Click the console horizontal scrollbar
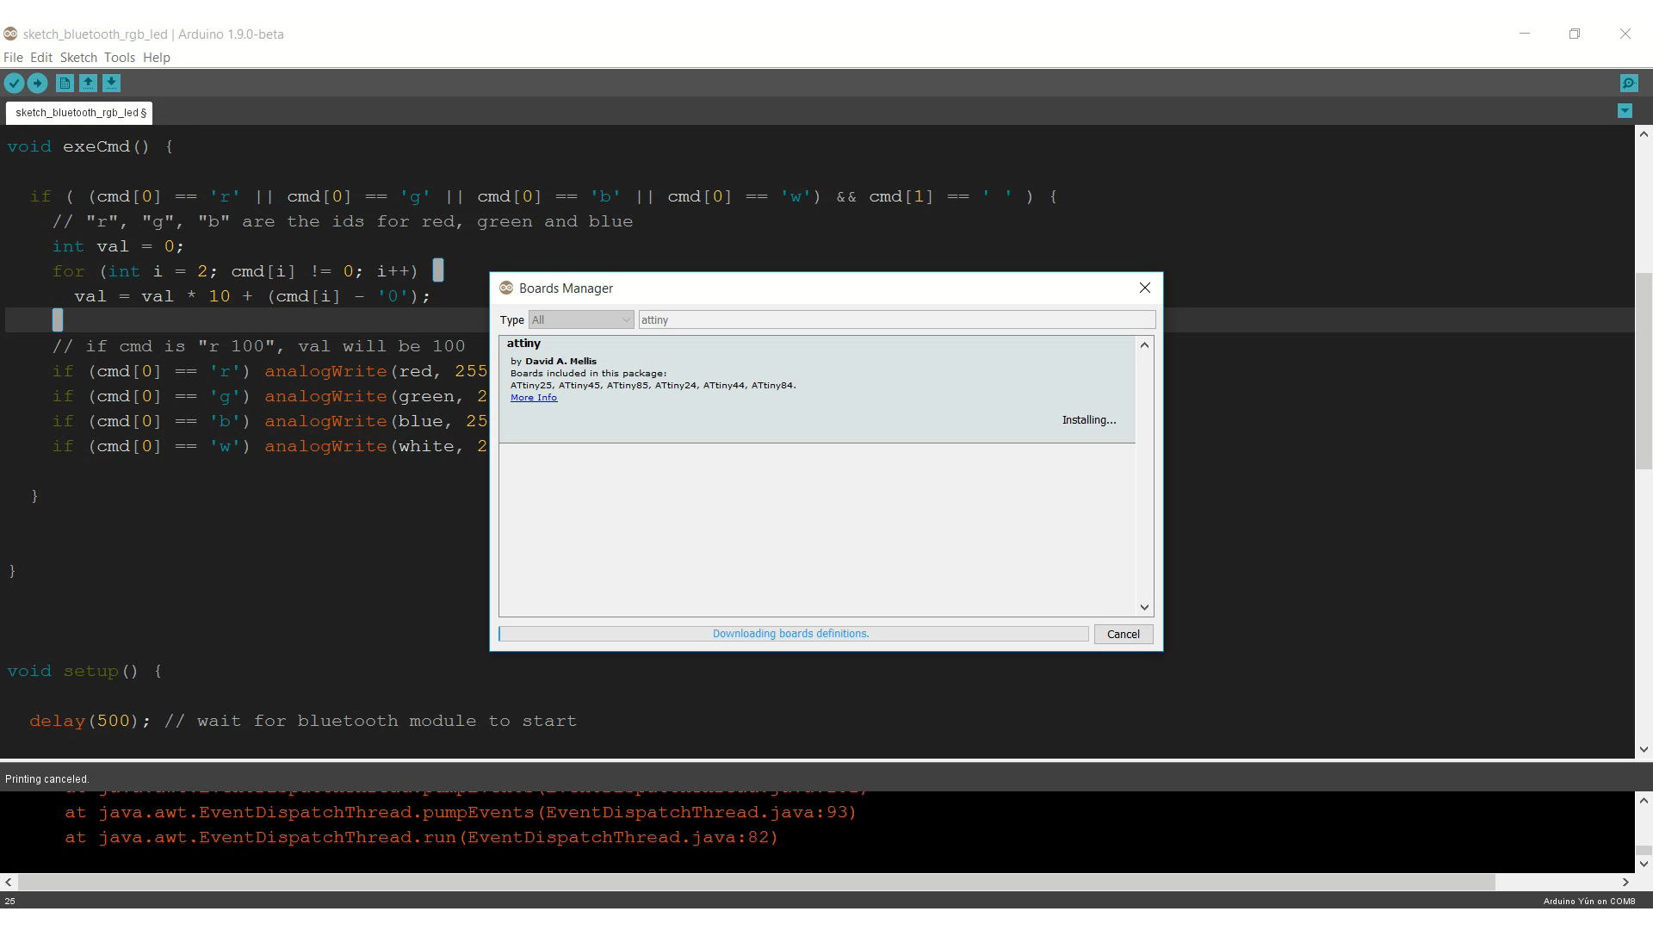The image size is (1653, 930). [x=756, y=883]
